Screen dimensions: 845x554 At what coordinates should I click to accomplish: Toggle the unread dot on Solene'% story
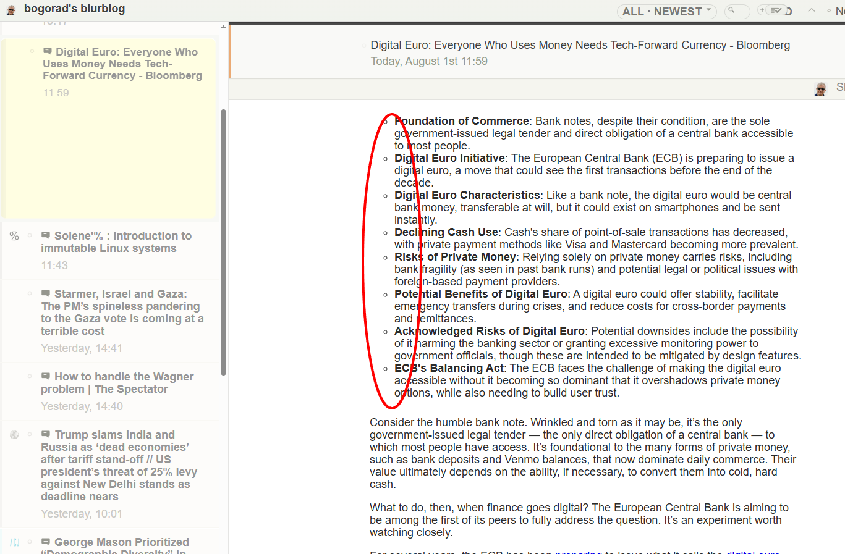(30, 235)
